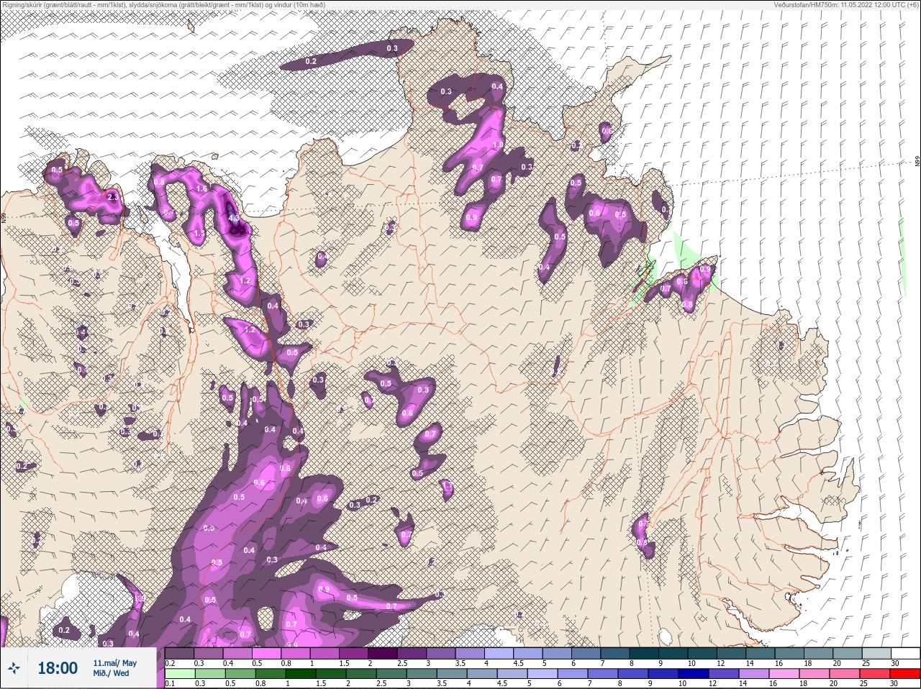Click the 'Mið./ Wed' weekday text
921x689 pixels.
tap(111, 674)
